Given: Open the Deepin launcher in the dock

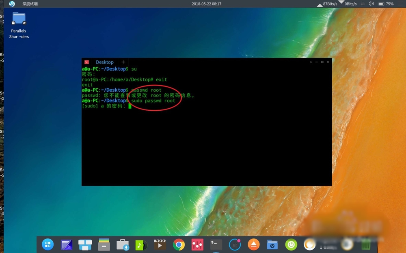Looking at the screenshot, I should click(x=48, y=244).
